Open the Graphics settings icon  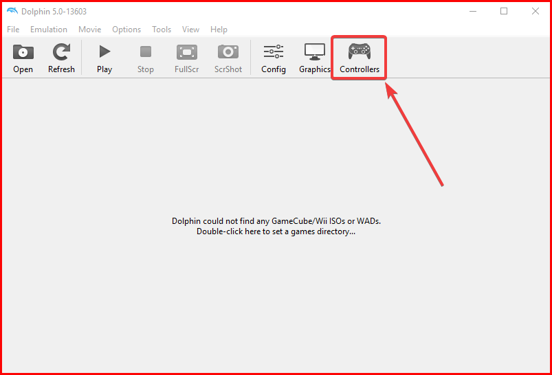pyautogui.click(x=314, y=58)
